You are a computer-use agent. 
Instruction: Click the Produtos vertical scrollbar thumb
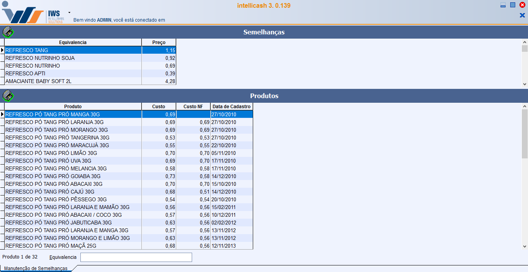click(x=525, y=134)
